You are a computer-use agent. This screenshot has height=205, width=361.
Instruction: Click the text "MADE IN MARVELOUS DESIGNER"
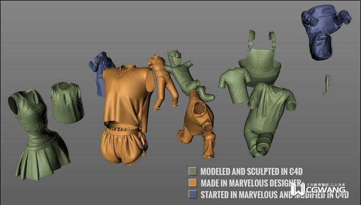(251, 183)
